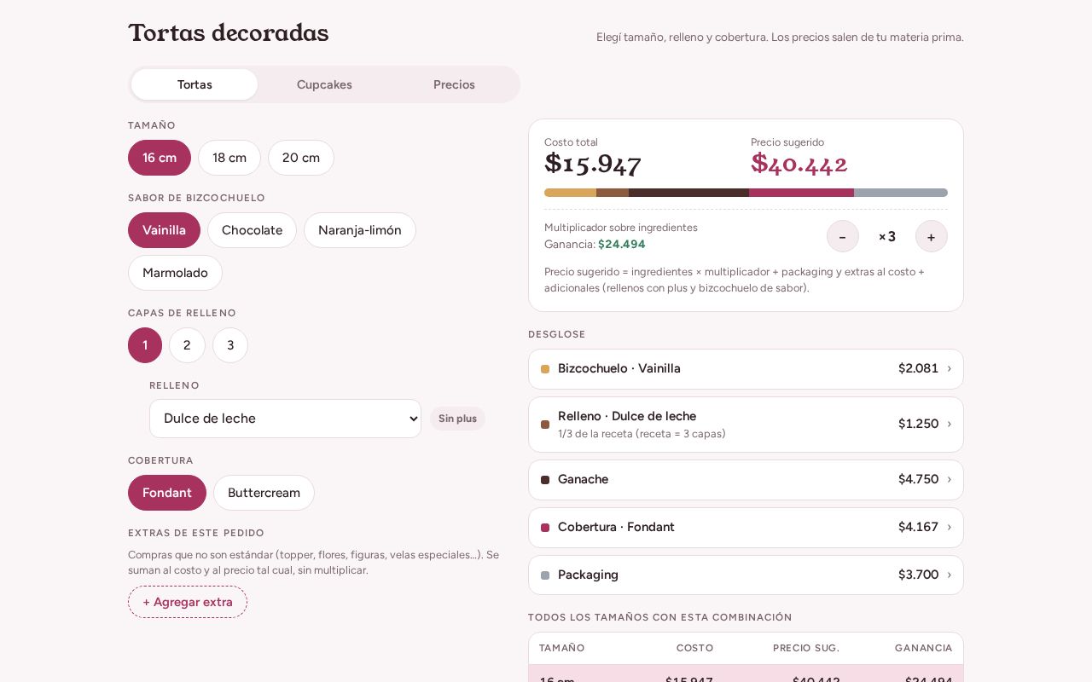
Task: Click the suggested price $40.442
Action: [799, 164]
